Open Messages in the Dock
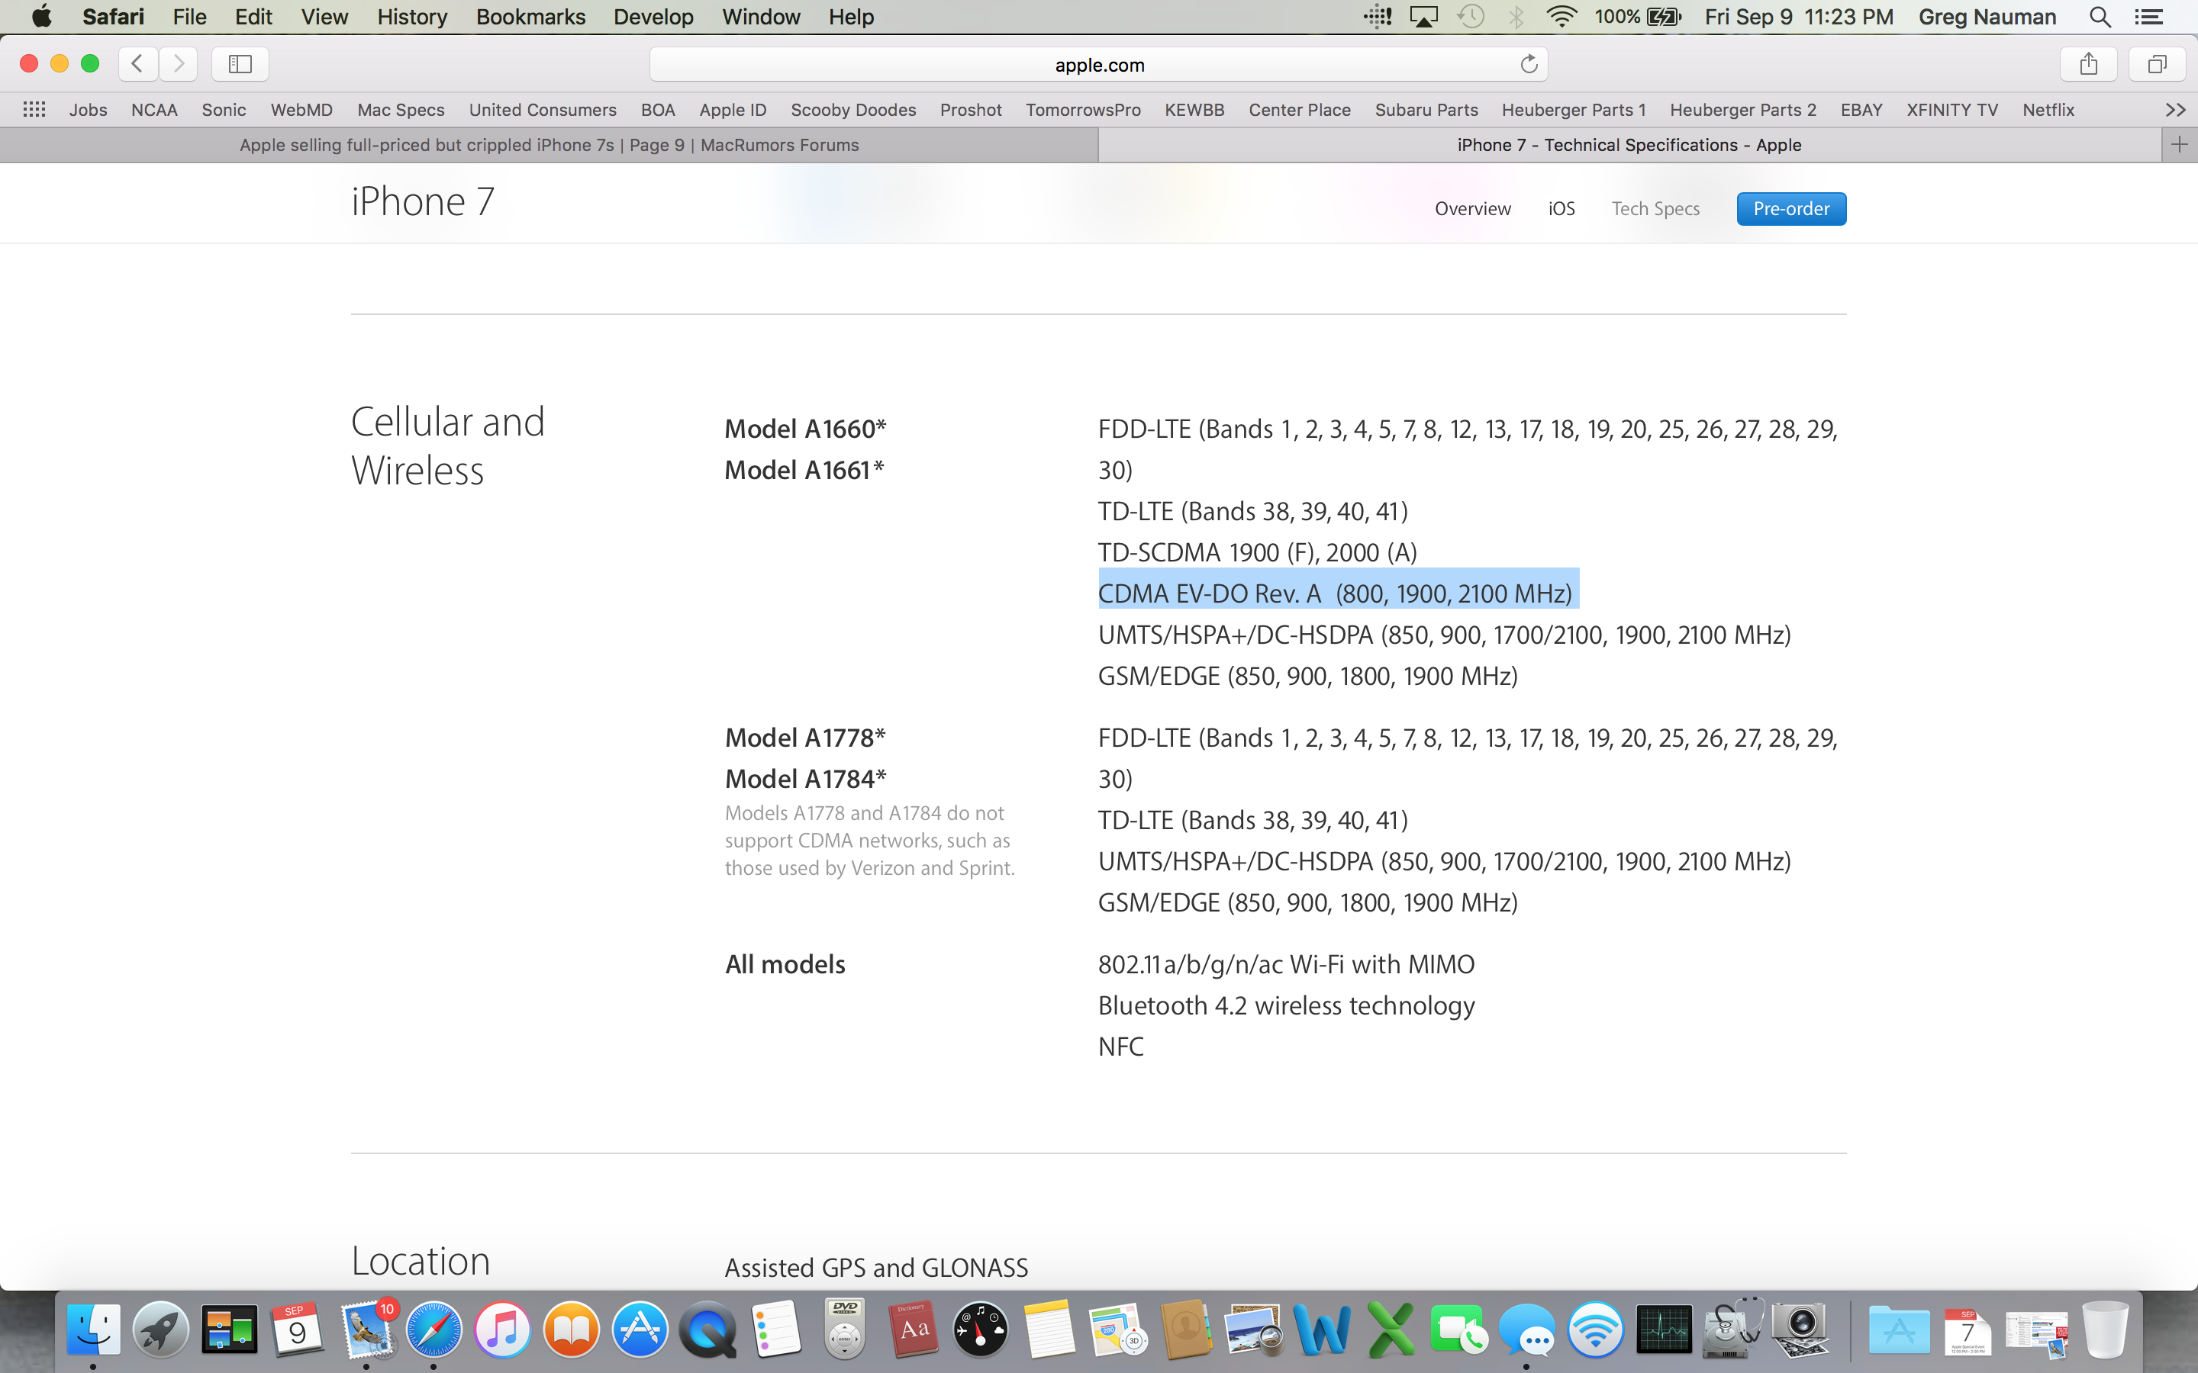Image resolution: width=2198 pixels, height=1373 pixels. (x=1527, y=1330)
